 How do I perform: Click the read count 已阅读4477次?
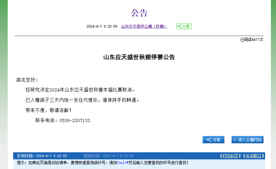[252, 40]
